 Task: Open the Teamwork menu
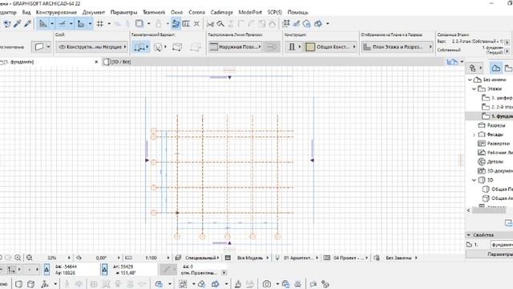[x=154, y=12]
